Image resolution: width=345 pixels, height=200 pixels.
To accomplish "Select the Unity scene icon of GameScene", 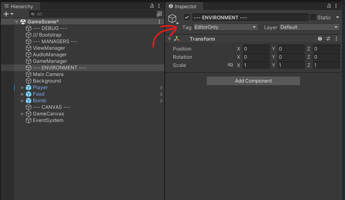I will [x=23, y=22].
